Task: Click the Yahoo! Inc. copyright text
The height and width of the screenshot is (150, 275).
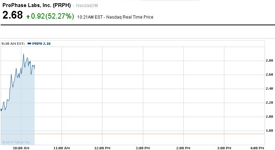Action: click(16, 142)
